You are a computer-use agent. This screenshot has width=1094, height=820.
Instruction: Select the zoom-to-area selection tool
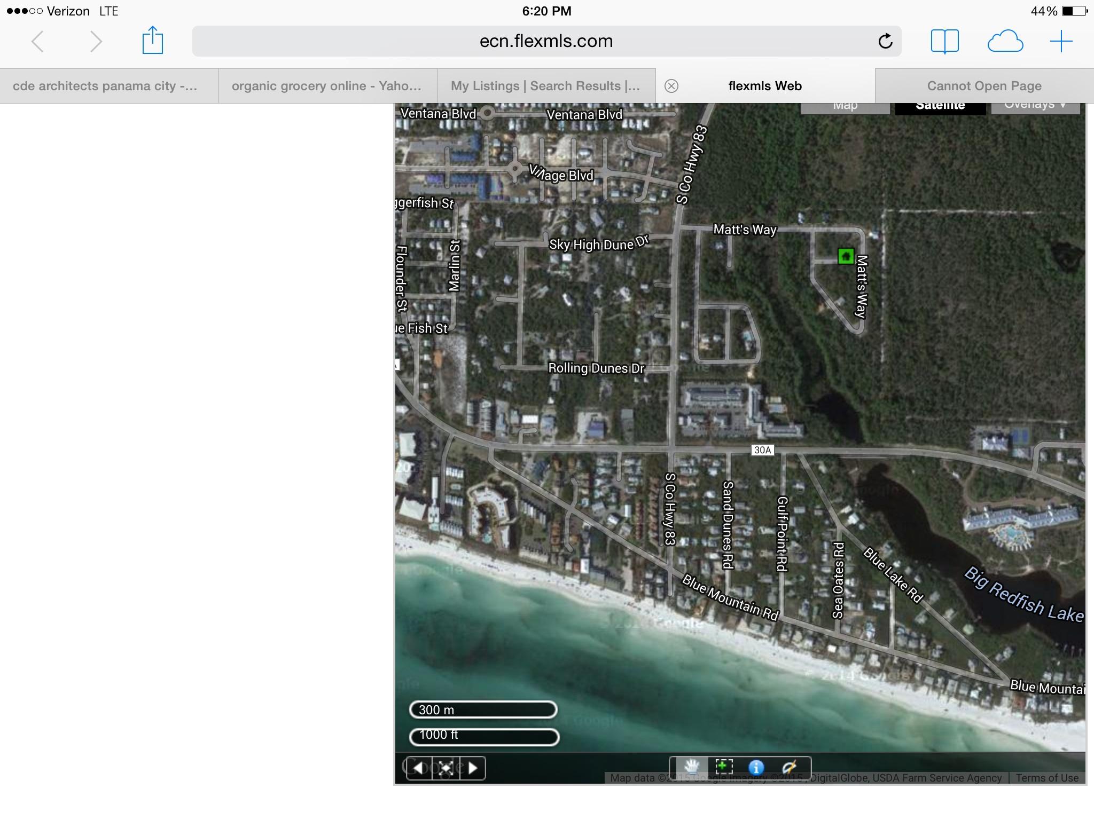[724, 768]
